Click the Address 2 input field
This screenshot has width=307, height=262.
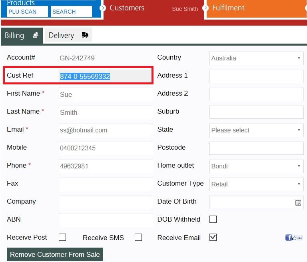pyautogui.click(x=257, y=94)
